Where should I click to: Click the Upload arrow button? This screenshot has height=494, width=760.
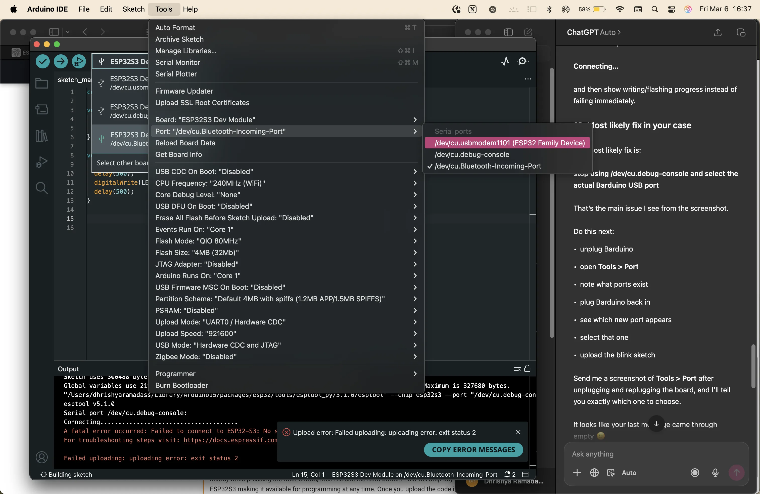tap(61, 61)
